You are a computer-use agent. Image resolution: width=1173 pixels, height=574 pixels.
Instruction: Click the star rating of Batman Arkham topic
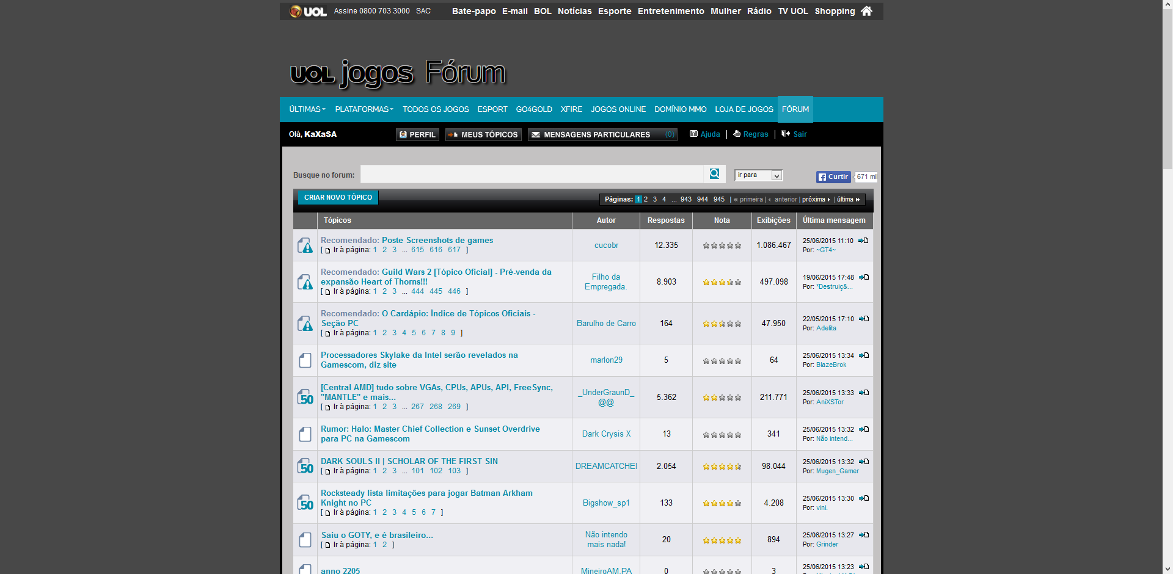coord(722,504)
